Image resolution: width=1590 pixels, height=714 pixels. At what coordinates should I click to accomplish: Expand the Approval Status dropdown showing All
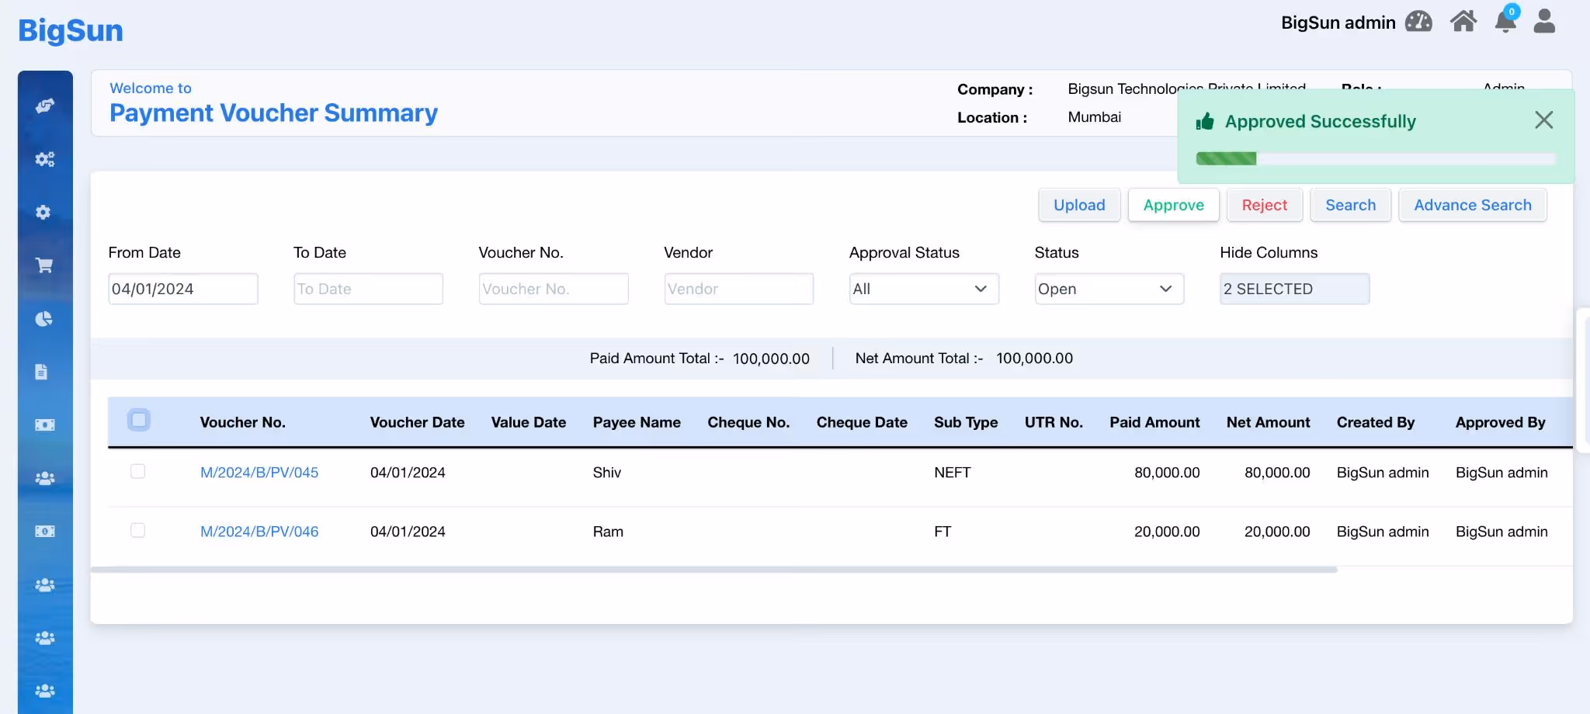924,289
